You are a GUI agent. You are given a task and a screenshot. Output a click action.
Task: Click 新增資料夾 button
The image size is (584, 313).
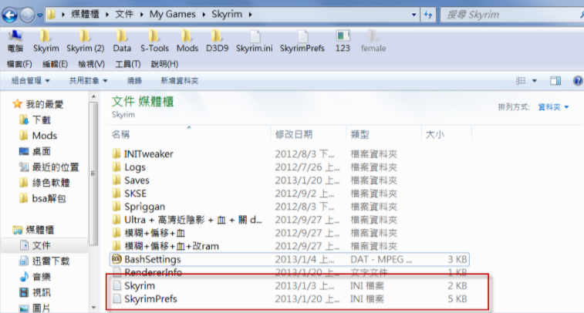[x=179, y=80]
